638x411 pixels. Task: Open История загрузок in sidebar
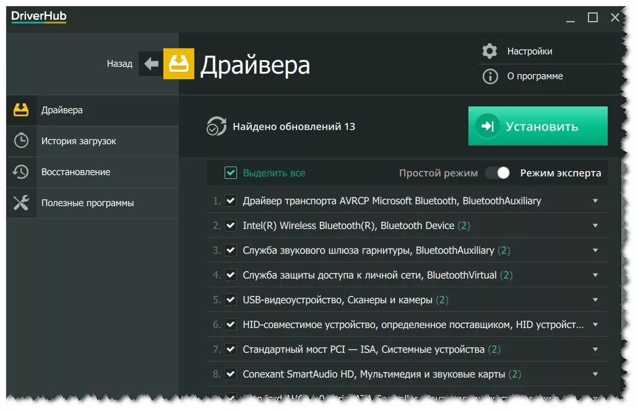92,141
